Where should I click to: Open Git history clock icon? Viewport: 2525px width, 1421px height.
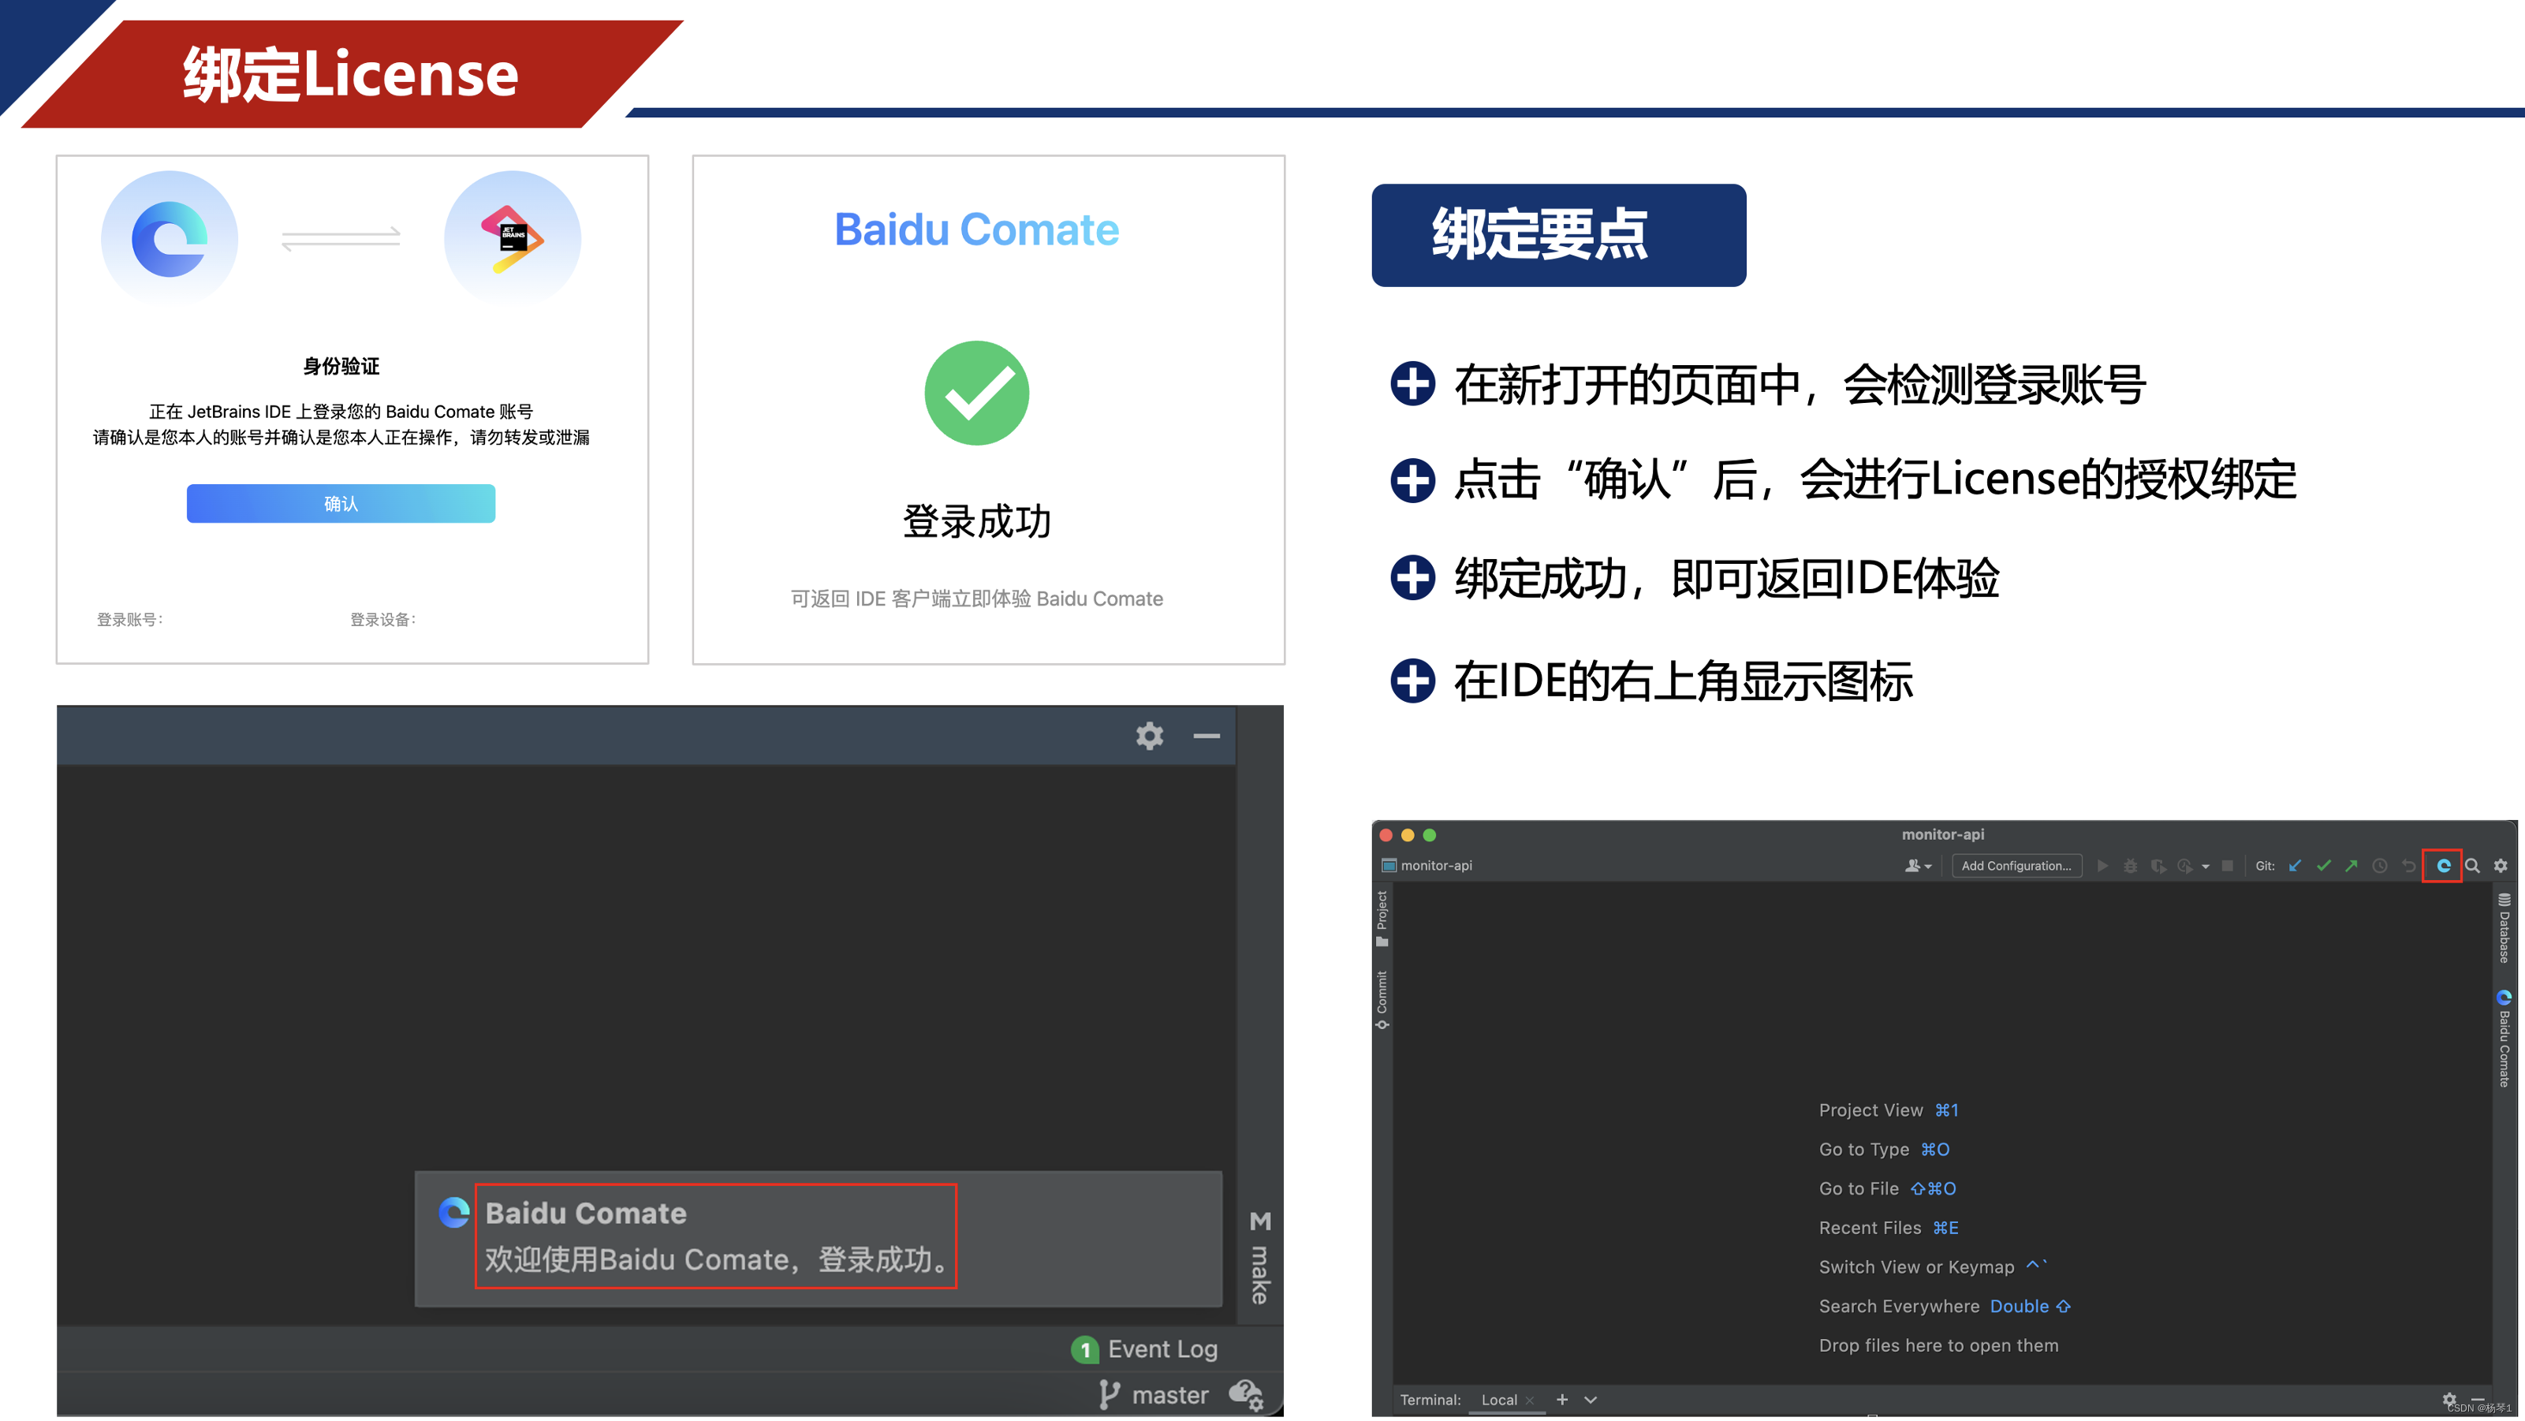coord(2379,865)
